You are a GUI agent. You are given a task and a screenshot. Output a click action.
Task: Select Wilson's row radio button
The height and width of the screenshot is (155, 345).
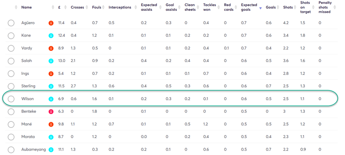point(11,99)
